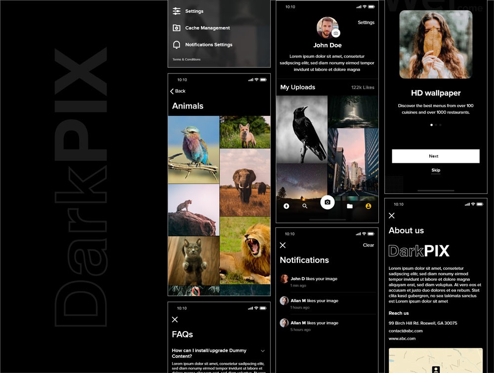Open Cache Management menu item

[x=207, y=28]
